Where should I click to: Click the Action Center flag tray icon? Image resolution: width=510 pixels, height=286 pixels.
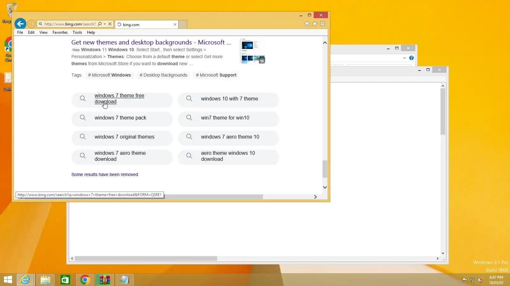coord(464,280)
